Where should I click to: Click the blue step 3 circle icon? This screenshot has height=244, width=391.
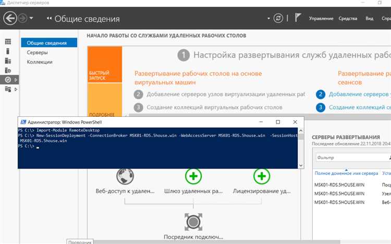[321, 107]
